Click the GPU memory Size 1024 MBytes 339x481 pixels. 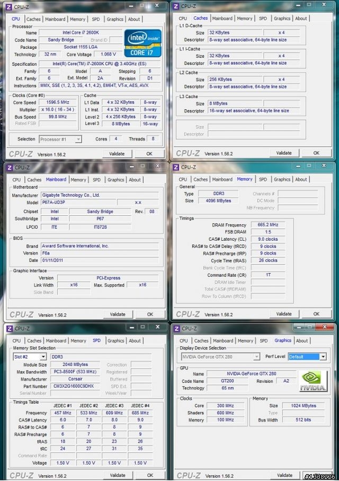click(x=303, y=406)
